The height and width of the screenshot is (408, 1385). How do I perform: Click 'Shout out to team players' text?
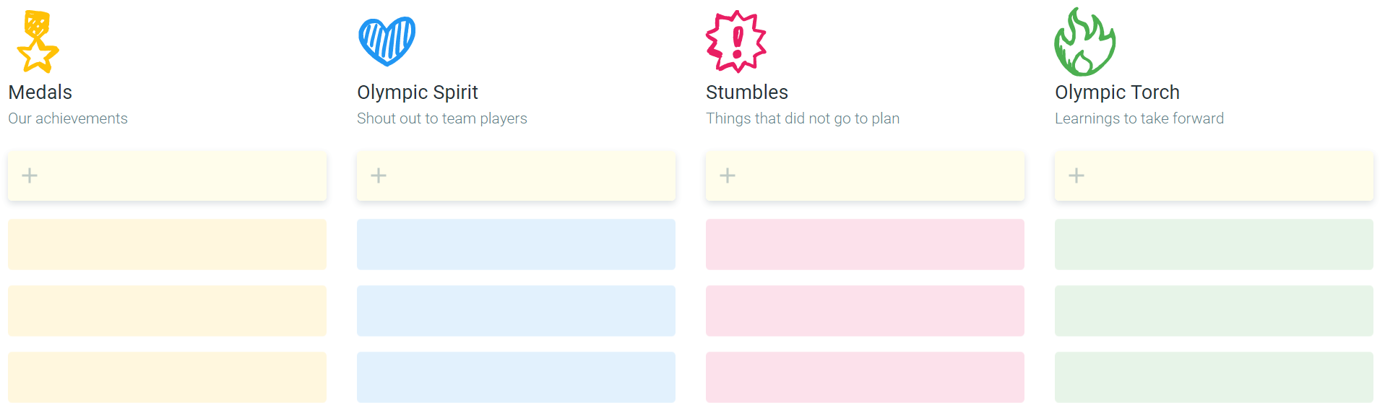tap(442, 118)
